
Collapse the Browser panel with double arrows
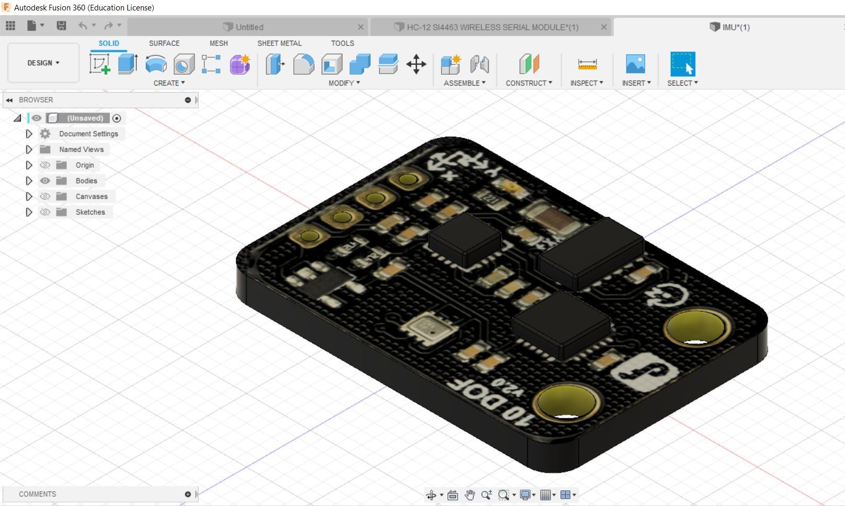(x=9, y=100)
